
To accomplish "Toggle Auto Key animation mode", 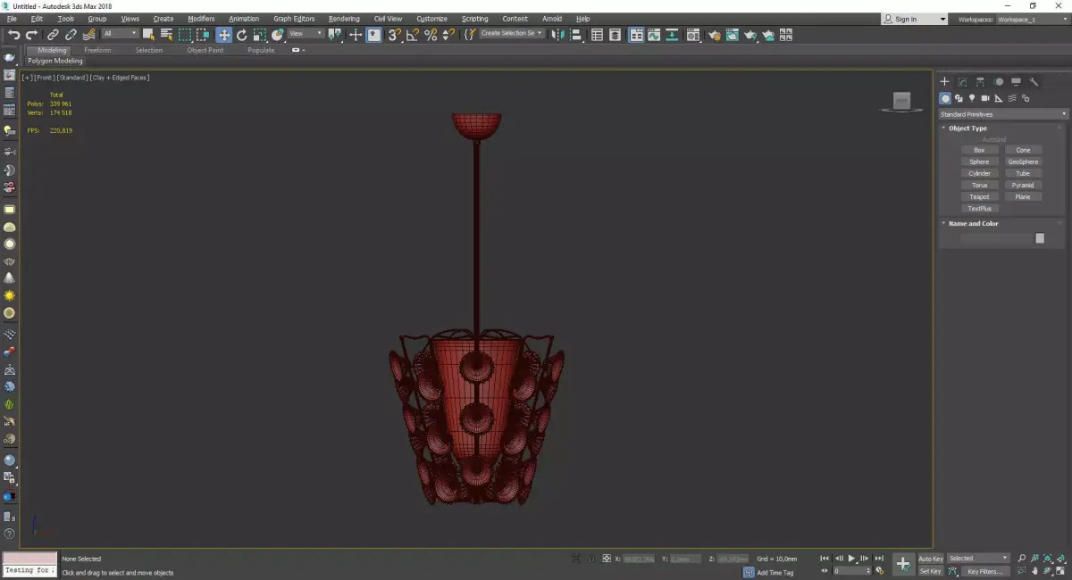I will coord(930,559).
